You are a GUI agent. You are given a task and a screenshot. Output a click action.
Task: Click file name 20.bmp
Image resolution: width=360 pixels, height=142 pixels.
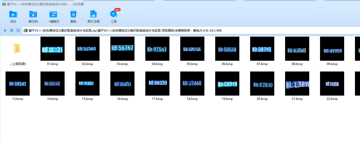pos(262,99)
